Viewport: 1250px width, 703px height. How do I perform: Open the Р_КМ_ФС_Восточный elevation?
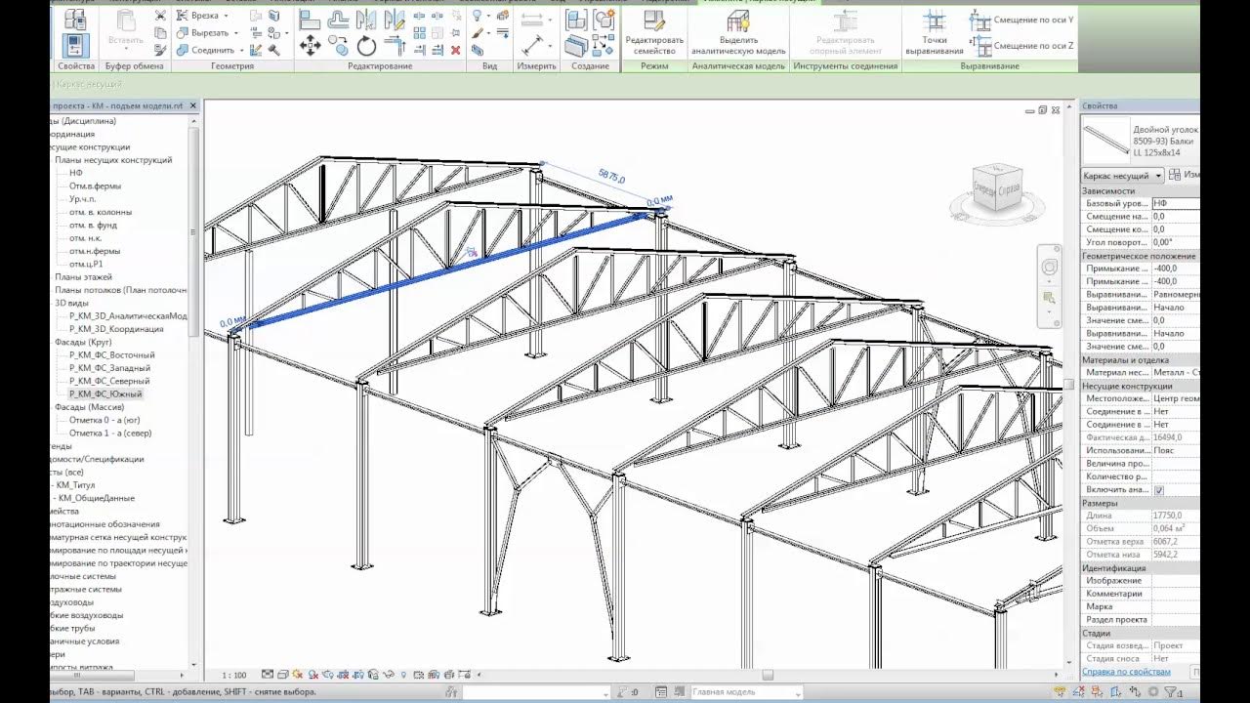point(111,355)
